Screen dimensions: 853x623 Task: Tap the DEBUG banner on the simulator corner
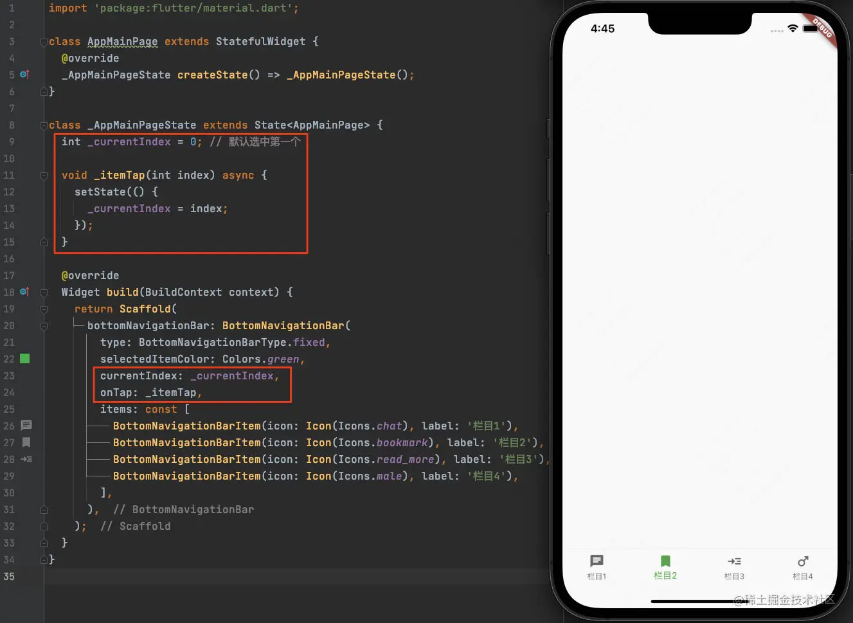pos(822,28)
